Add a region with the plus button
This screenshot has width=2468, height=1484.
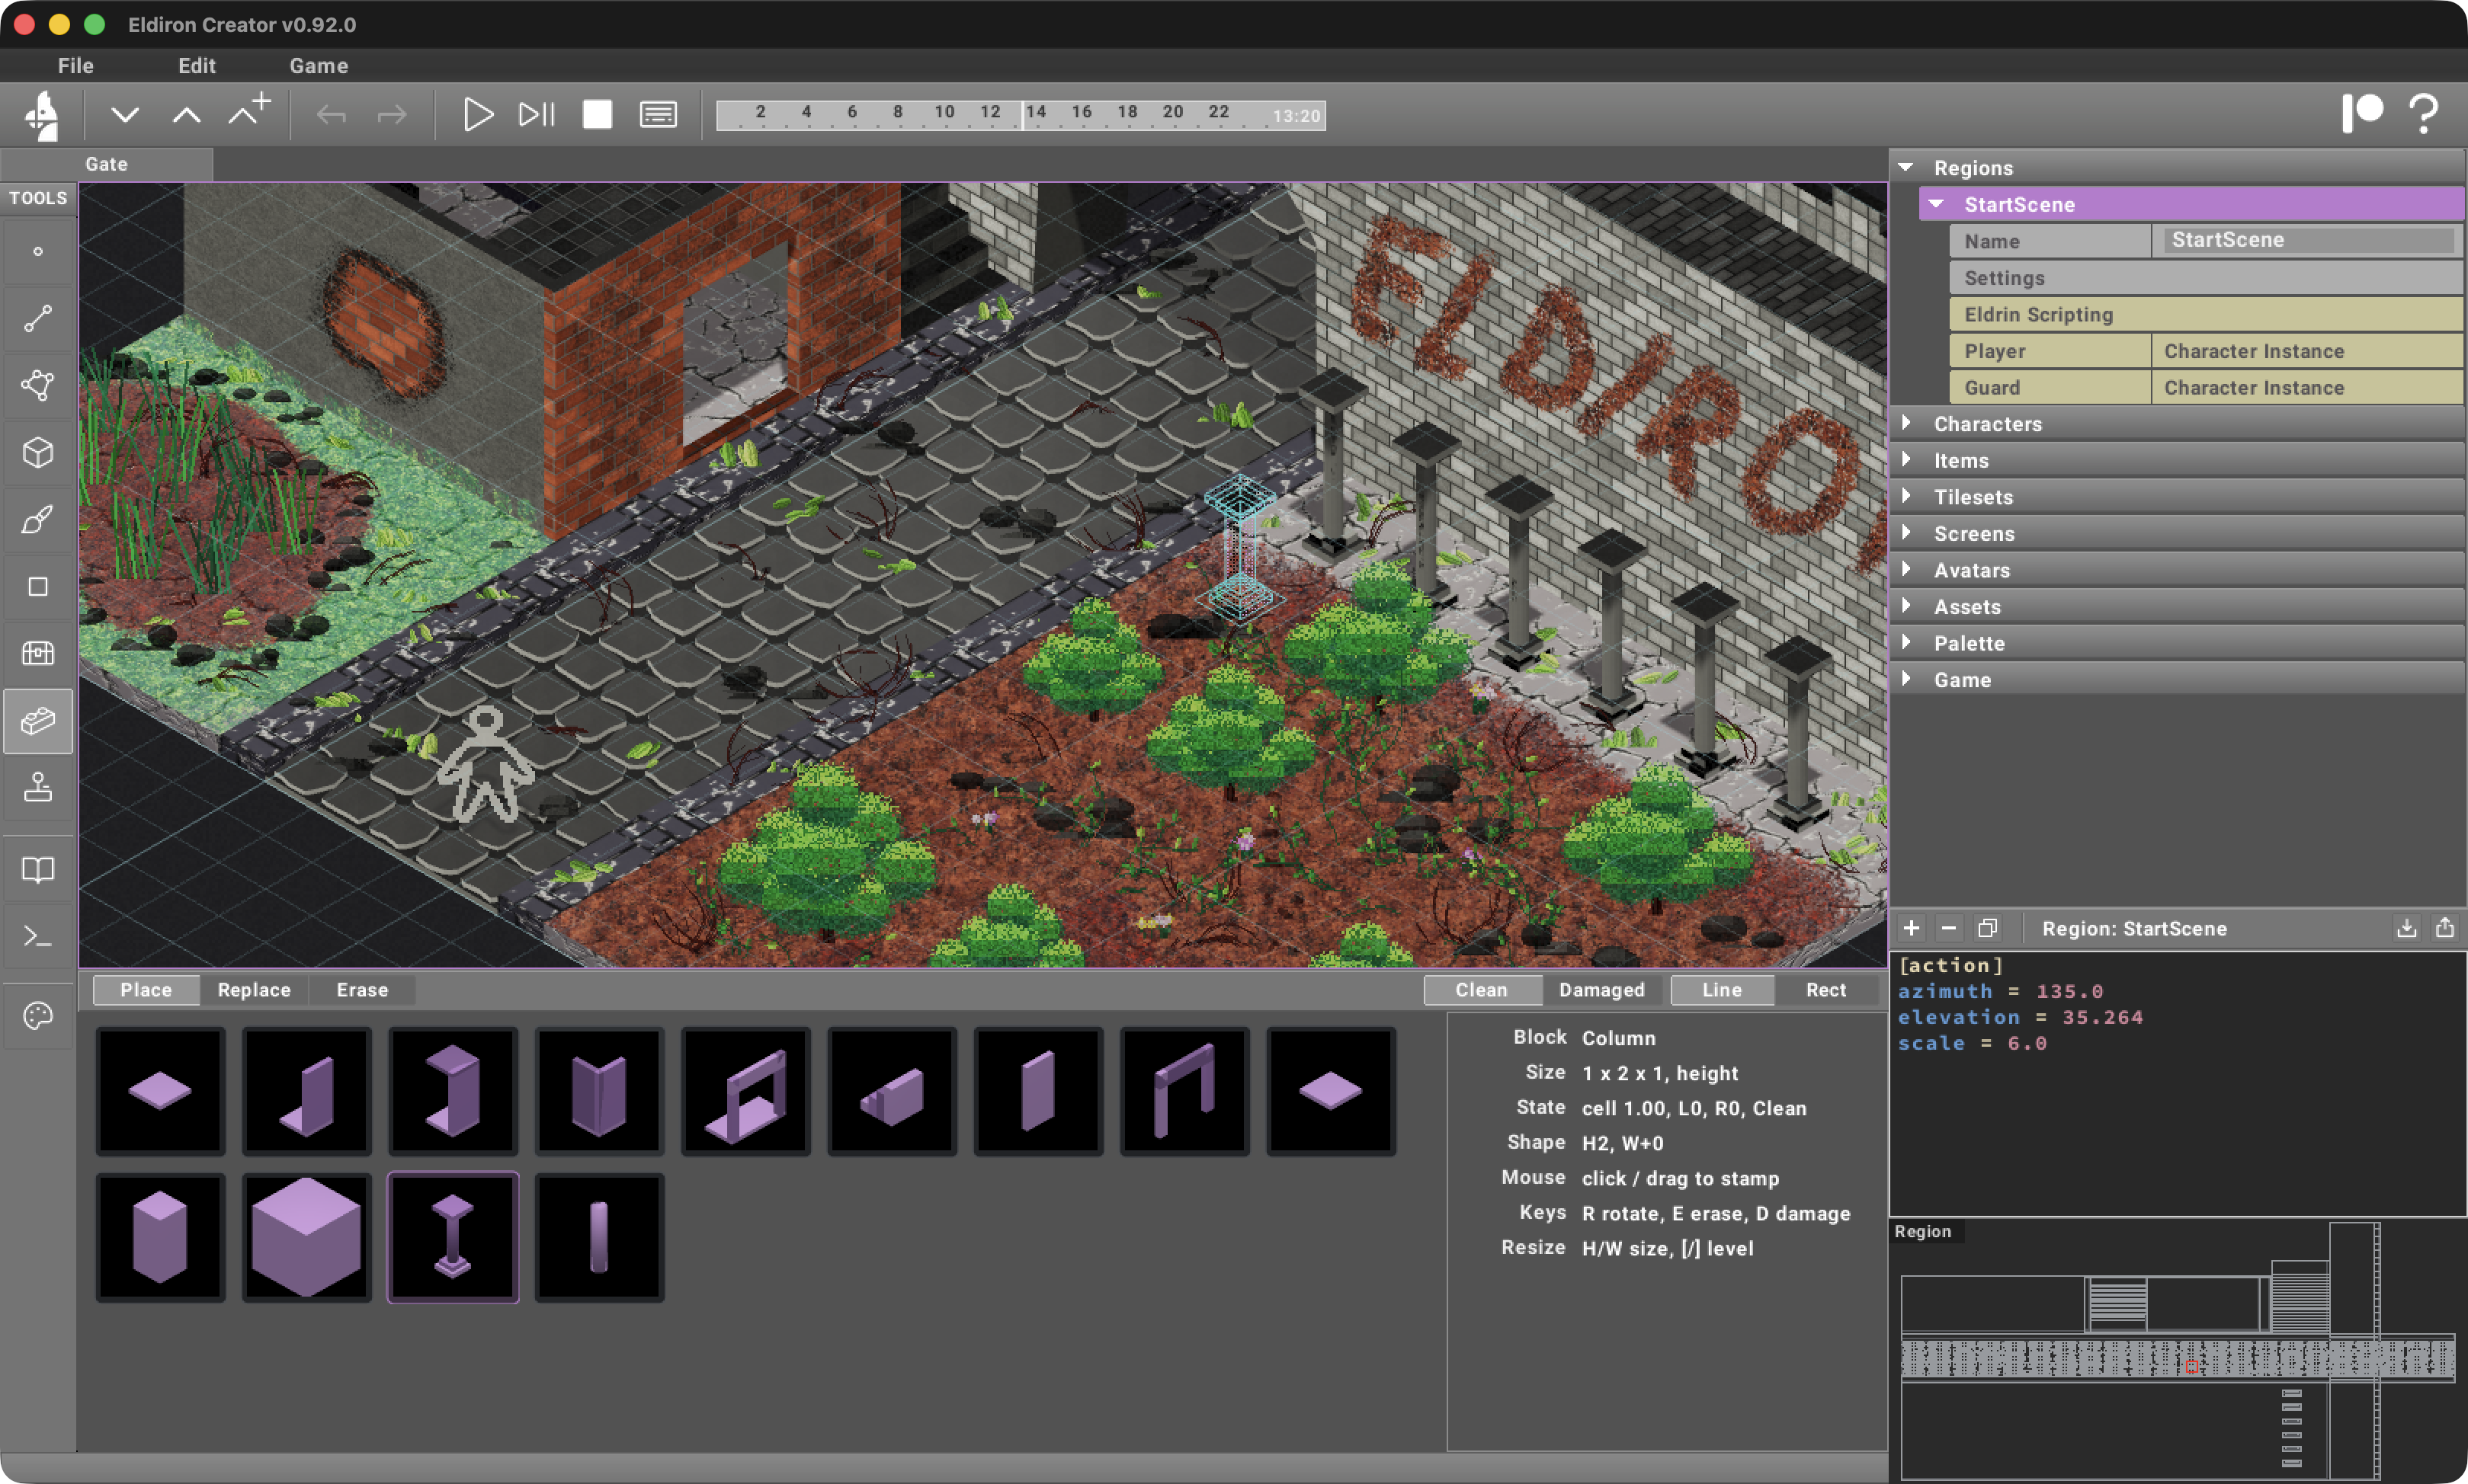pyautogui.click(x=1912, y=928)
